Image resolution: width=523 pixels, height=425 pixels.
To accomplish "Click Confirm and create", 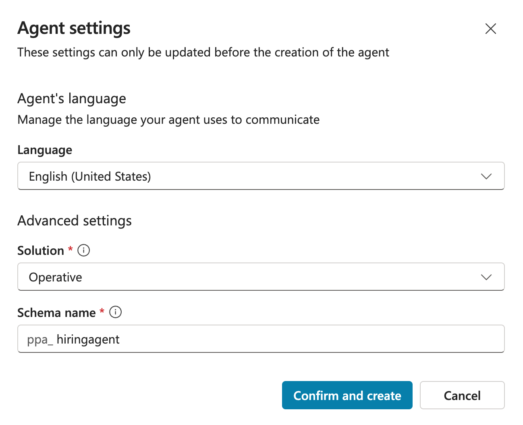I will [x=347, y=395].
